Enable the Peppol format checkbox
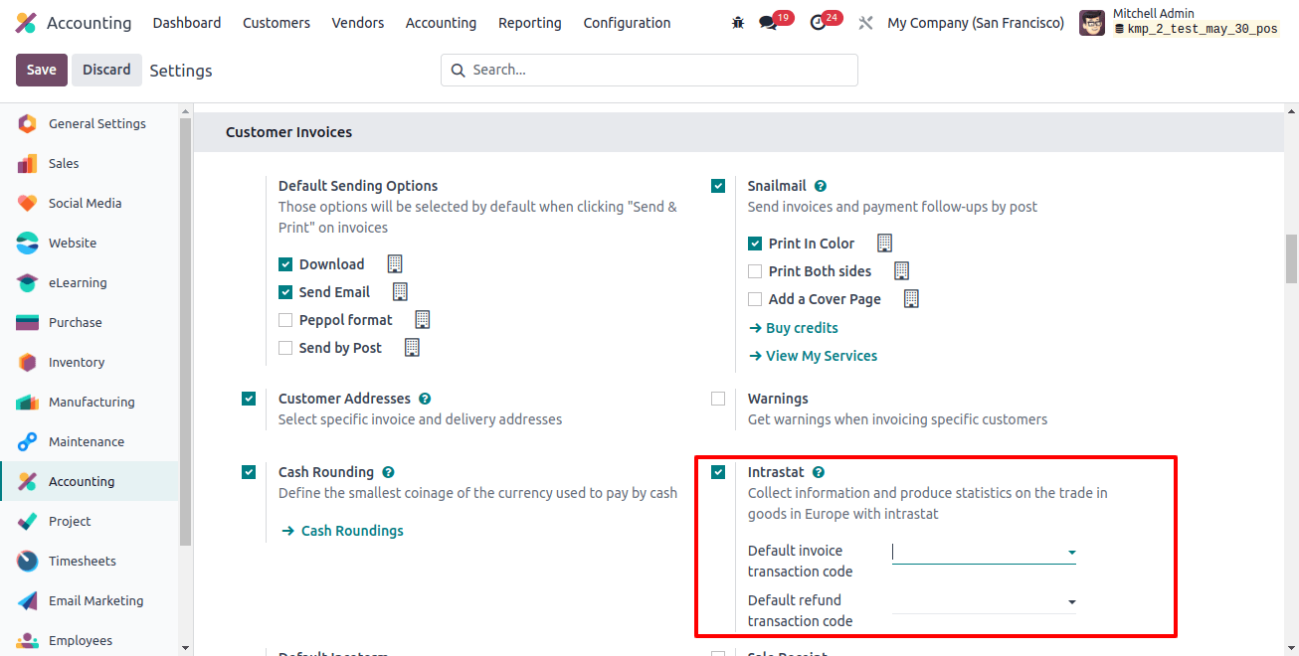Screen dimensions: 1299x656 coord(285,320)
